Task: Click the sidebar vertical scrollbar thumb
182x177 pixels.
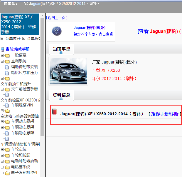Action: [x=42, y=77]
